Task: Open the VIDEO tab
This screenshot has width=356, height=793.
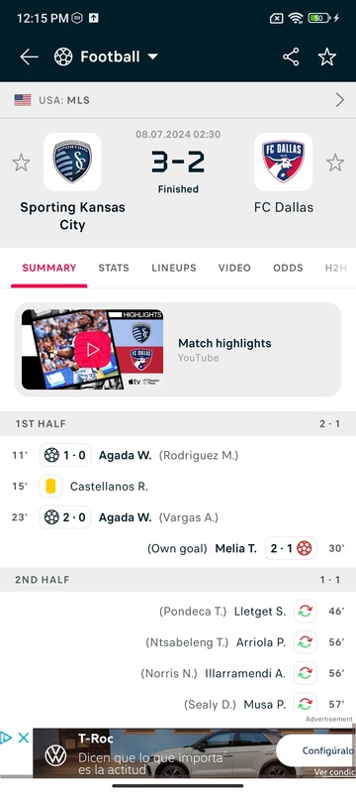Action: pos(234,268)
